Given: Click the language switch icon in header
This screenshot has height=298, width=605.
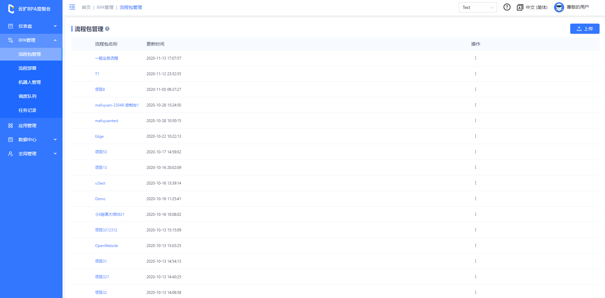Looking at the screenshot, I should click(x=520, y=7).
